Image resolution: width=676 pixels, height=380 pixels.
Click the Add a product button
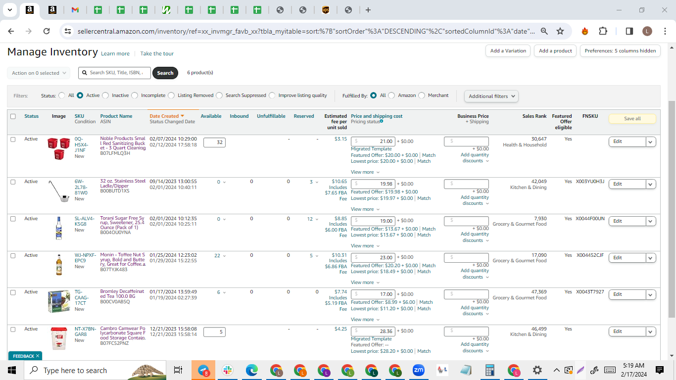coord(555,51)
